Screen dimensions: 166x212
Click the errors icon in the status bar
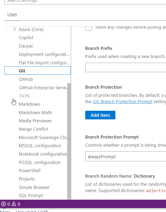tap(3, 204)
